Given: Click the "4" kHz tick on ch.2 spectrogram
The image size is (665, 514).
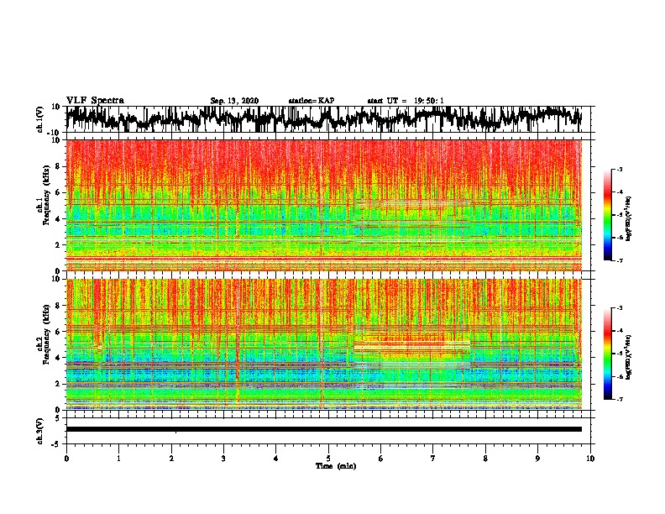Looking at the screenshot, I should pos(58,358).
